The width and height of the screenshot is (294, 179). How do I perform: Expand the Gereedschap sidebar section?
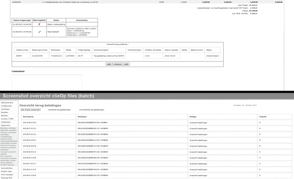(x=7, y=168)
